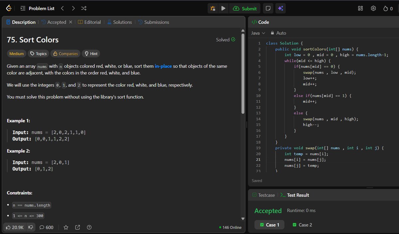Toggle the Auto lock setting

[x=278, y=33]
